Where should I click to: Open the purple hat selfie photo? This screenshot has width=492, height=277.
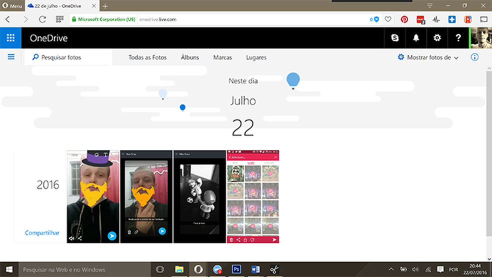[93, 196]
